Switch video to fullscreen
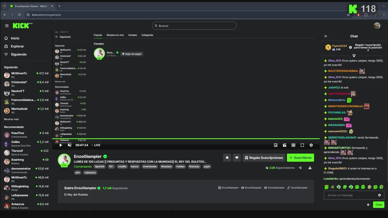This screenshot has height=218, width=388. (302, 145)
